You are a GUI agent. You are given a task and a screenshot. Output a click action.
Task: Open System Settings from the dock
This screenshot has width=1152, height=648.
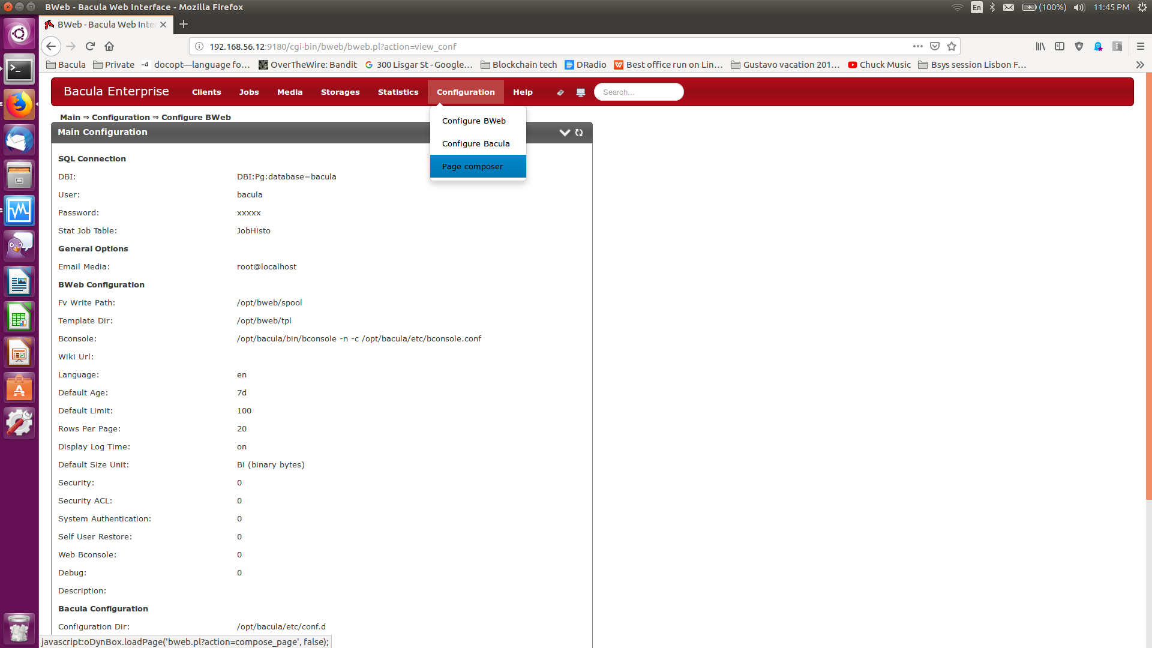tap(19, 423)
